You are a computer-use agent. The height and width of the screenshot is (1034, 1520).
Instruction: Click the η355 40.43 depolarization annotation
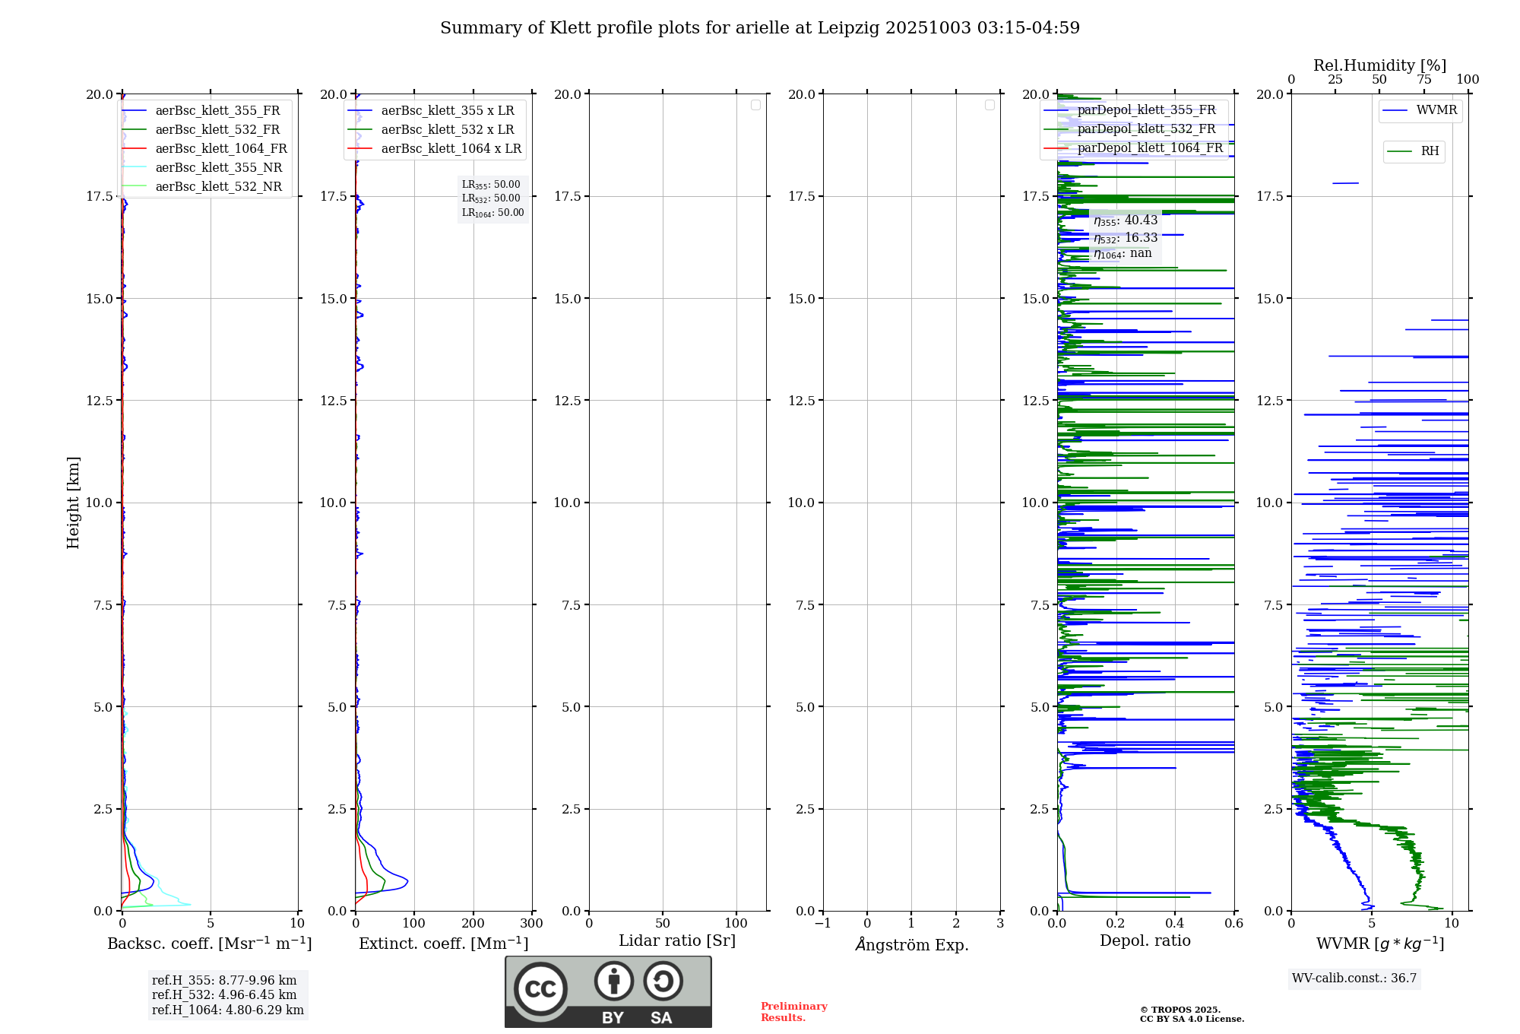pyautogui.click(x=1126, y=220)
